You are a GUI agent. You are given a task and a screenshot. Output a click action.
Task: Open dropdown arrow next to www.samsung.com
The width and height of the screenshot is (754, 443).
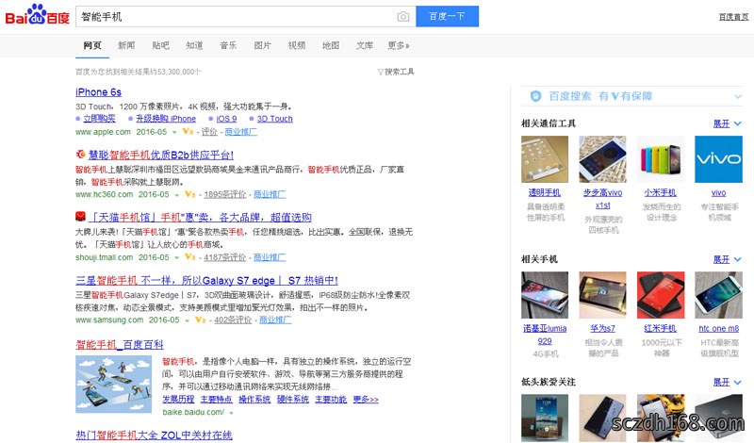click(187, 320)
